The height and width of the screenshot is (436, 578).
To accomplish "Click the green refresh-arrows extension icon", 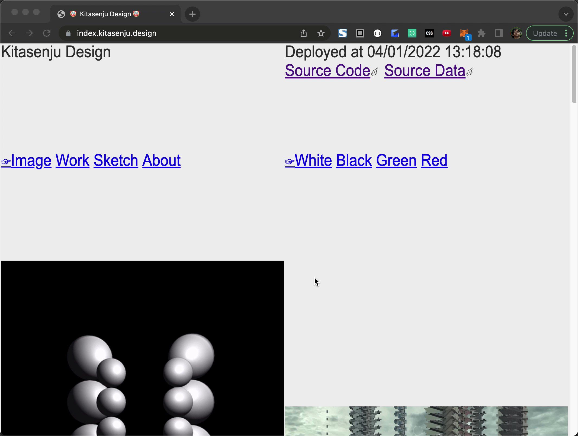I will [412, 33].
